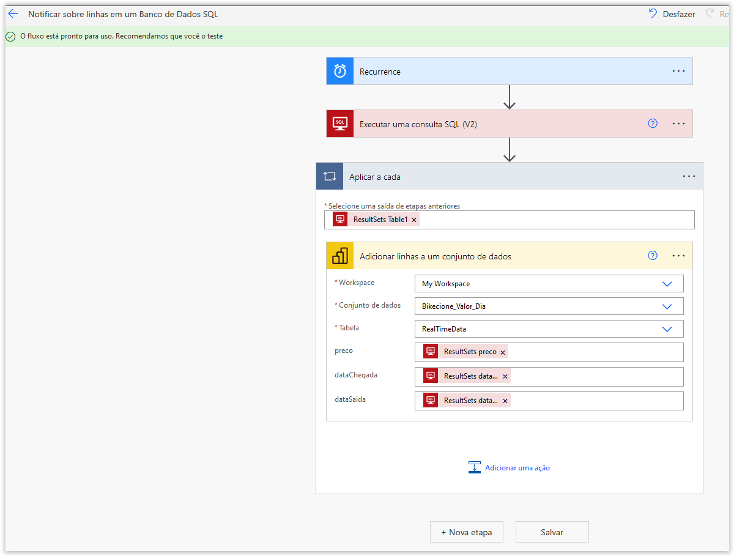Image resolution: width=734 pixels, height=556 pixels.
Task: Remove the ResultSets preco token
Action: (x=503, y=352)
